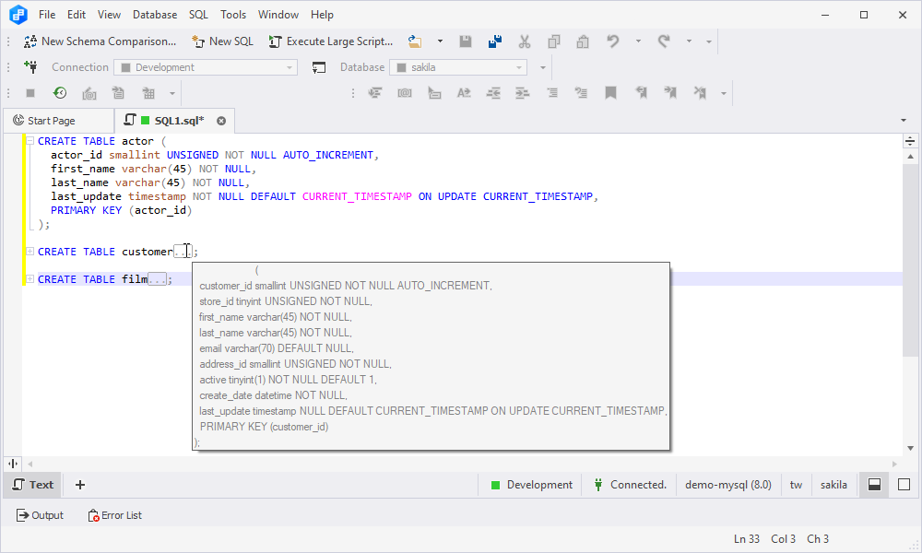This screenshot has height=553, width=922.
Task: Cut the selected text
Action: [524, 41]
